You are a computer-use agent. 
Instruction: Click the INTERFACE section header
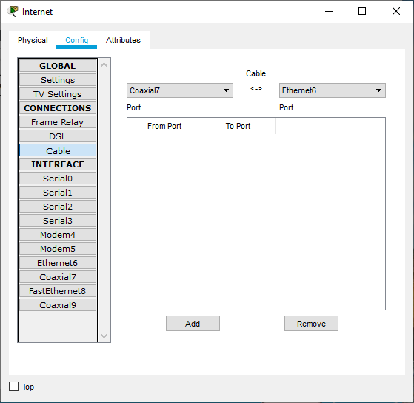tap(58, 164)
